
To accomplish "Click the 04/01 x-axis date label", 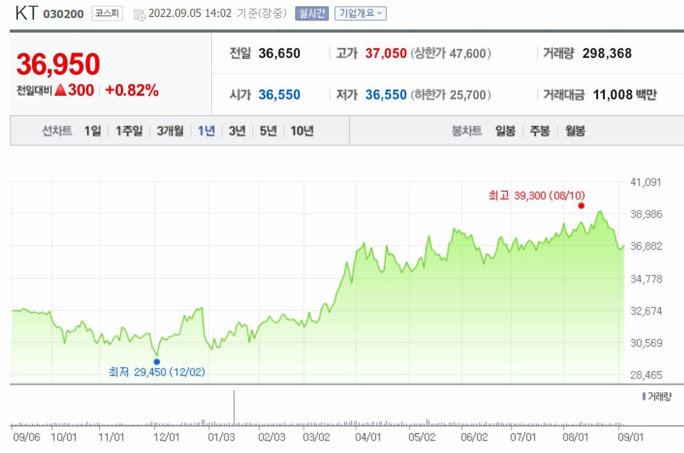I will click(369, 437).
